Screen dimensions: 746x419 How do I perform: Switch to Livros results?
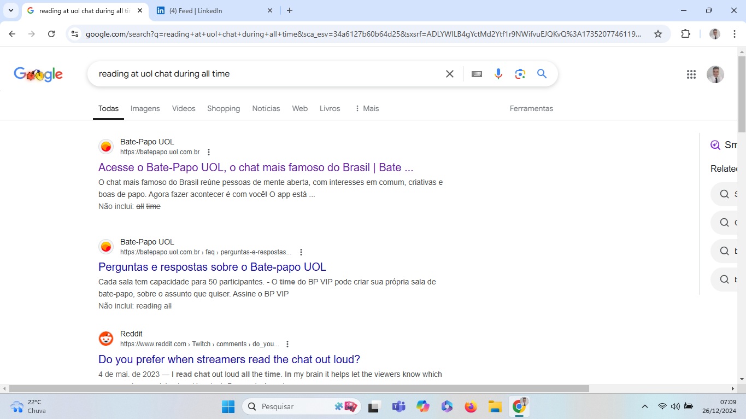(x=330, y=108)
